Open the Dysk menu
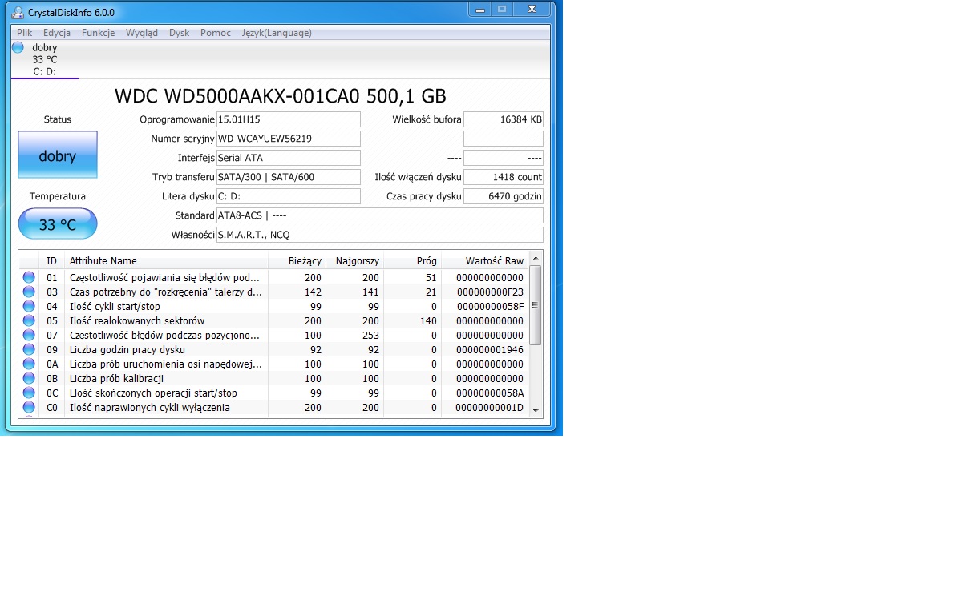The width and height of the screenshot is (979, 608). point(179,33)
